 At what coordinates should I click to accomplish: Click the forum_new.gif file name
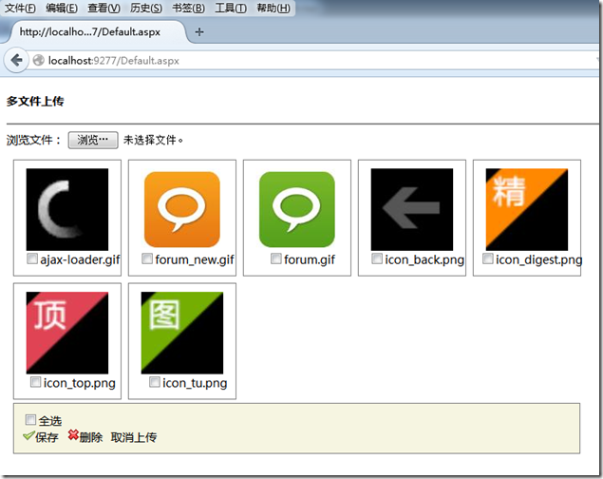coord(195,260)
